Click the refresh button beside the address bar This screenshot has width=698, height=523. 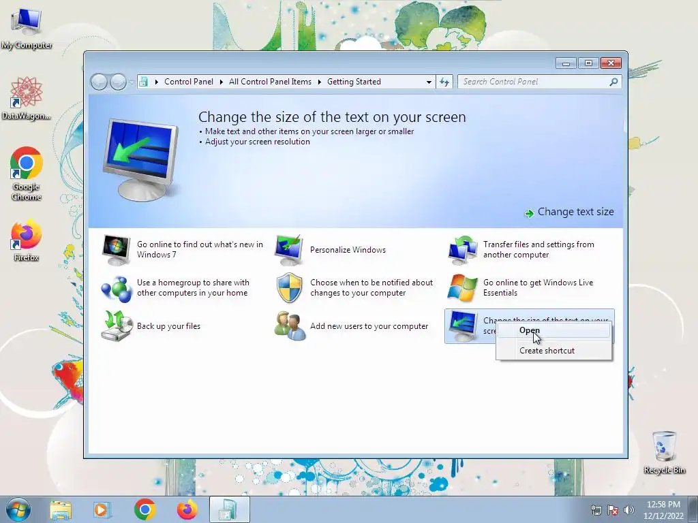point(444,82)
